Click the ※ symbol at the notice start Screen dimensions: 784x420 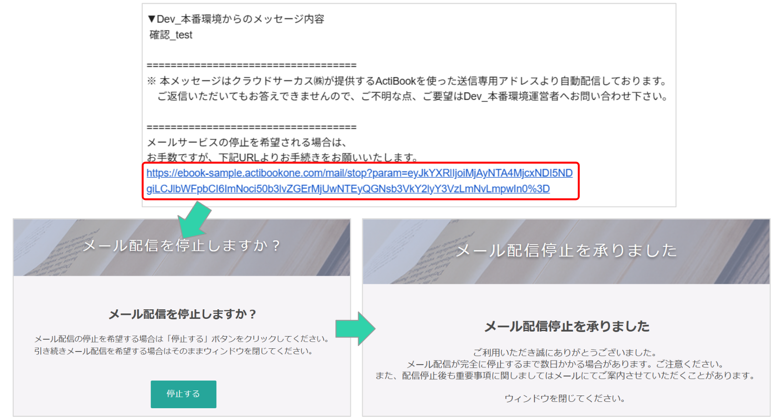(151, 81)
